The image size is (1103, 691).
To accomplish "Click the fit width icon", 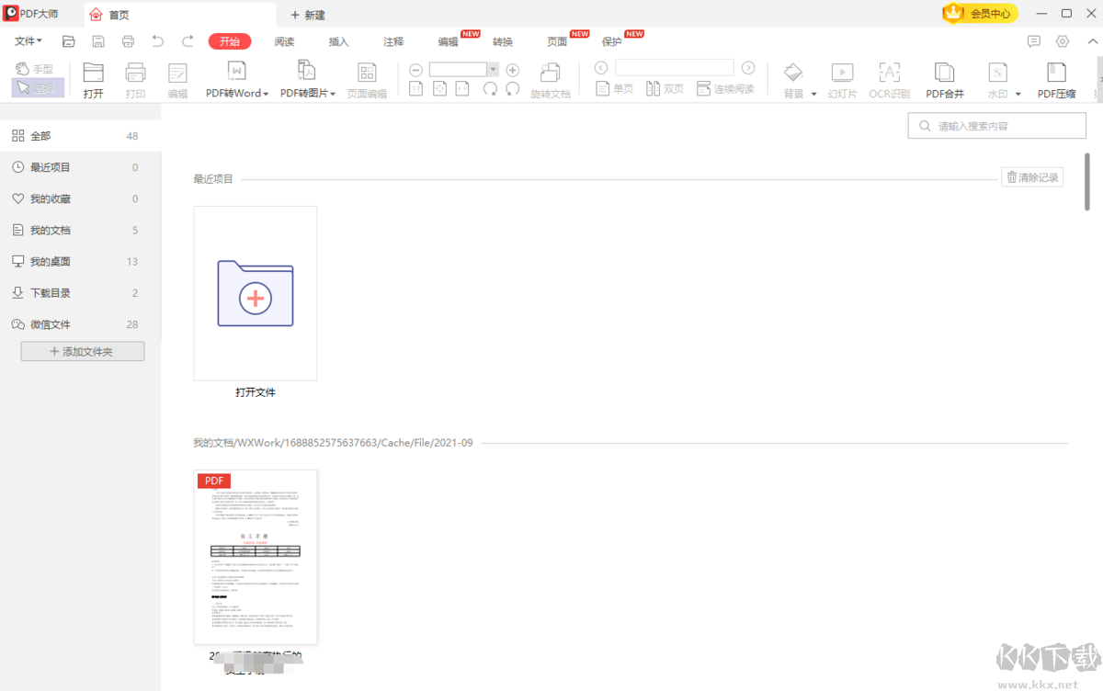I will (462, 88).
